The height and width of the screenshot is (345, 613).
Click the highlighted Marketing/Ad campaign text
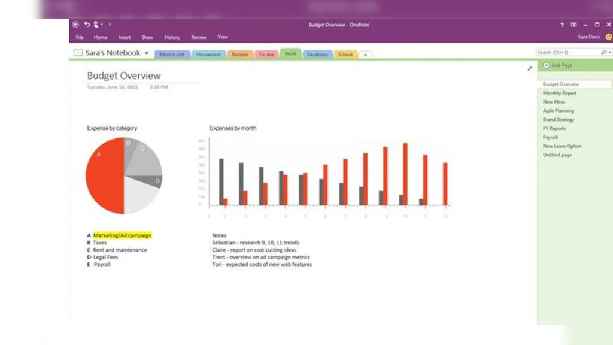[122, 235]
